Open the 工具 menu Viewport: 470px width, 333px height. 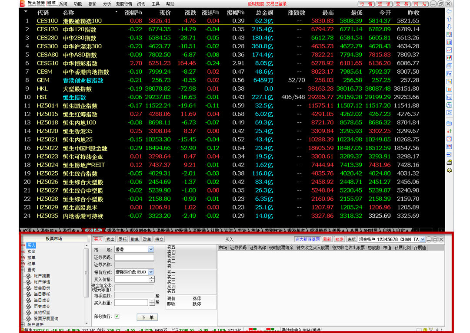(x=156, y=4)
